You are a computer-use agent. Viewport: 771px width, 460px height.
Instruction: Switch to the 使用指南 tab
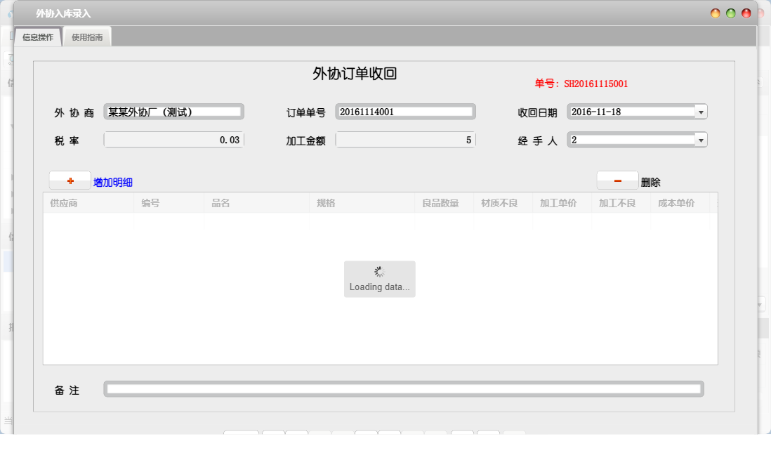click(86, 37)
